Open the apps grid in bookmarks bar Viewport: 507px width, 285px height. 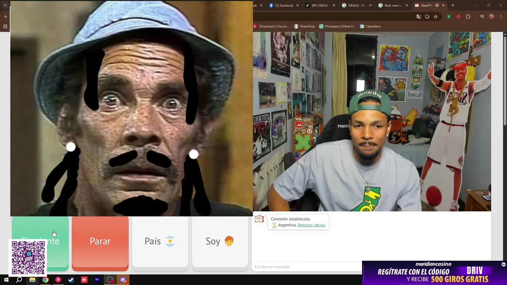(x=5, y=27)
